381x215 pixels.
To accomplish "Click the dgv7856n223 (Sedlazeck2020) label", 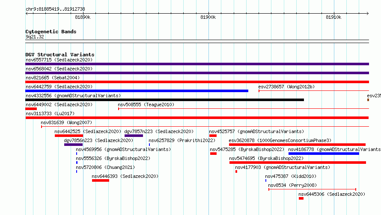I will (x=98, y=140).
